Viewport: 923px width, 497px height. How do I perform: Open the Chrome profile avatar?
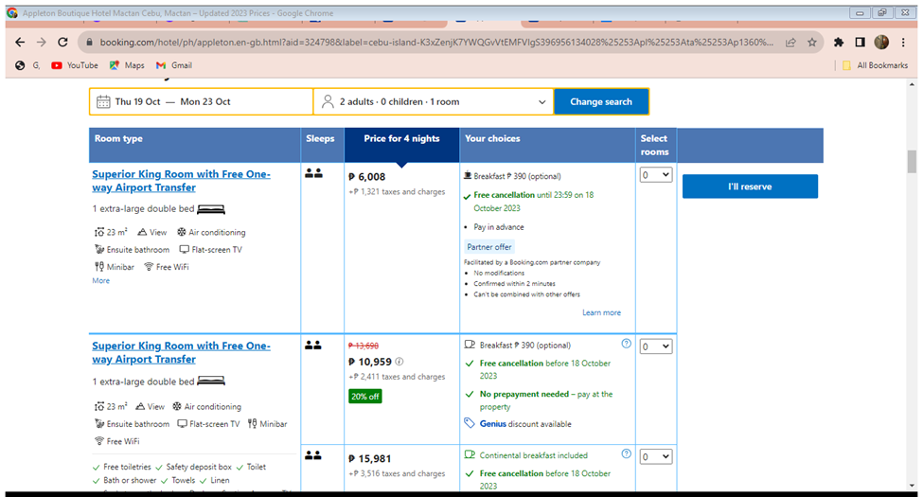click(881, 42)
